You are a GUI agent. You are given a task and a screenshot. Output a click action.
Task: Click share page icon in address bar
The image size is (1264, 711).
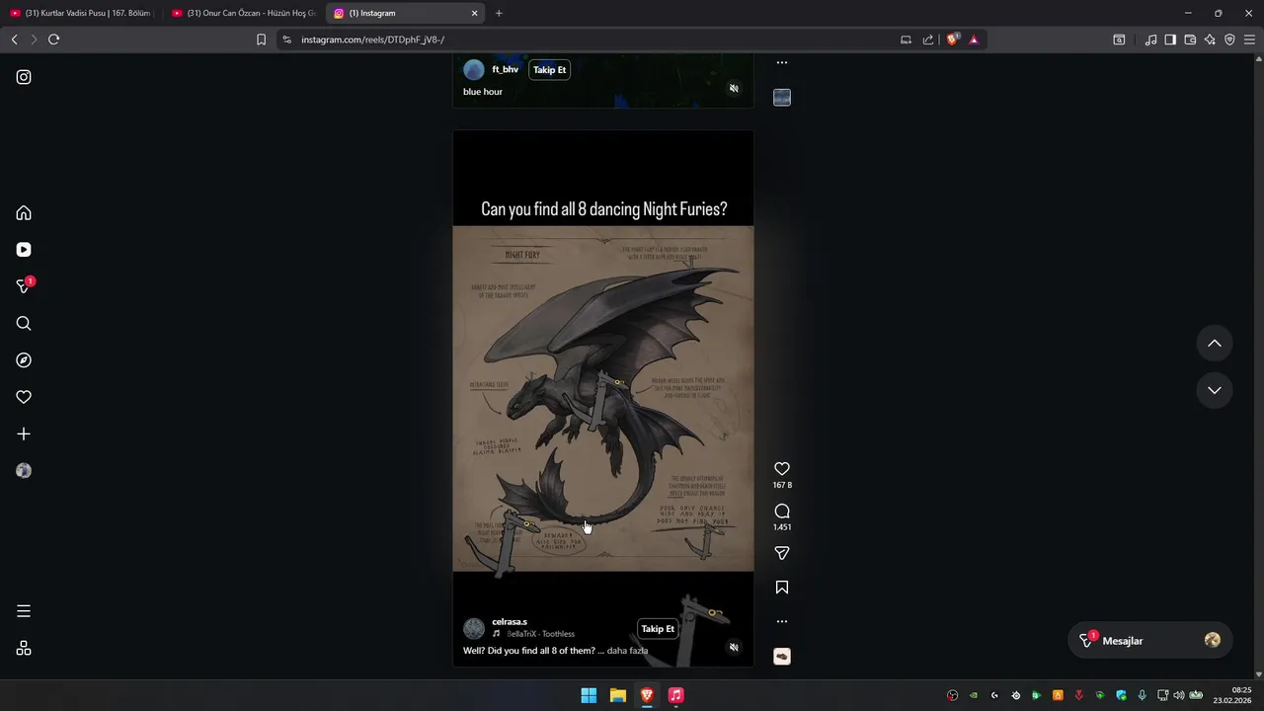928,39
